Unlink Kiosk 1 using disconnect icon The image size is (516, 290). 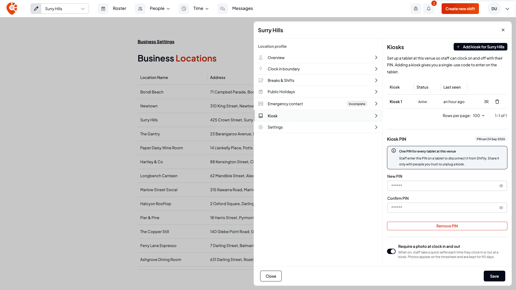486,102
